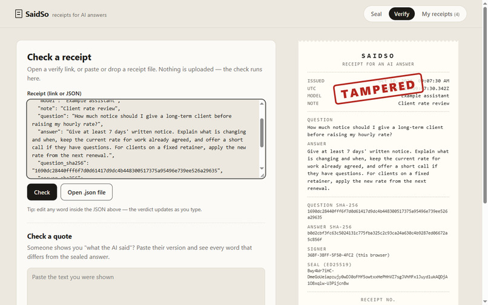
Task: Click the SEAL (ED25519) signature value
Action: [x=377, y=277]
